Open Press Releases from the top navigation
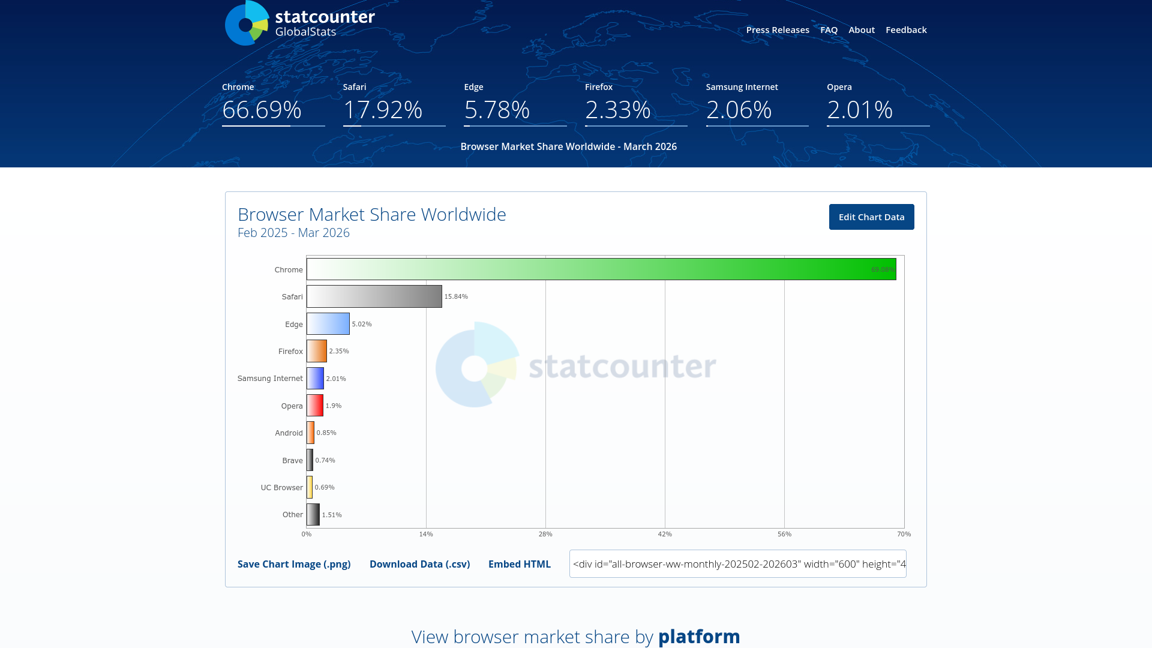The image size is (1152, 648). (x=778, y=29)
